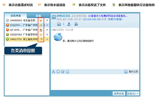Screen dimensions: 158x101
Task: Open the browsed page link CC客服永久免费
Action: pyautogui.click(x=108, y=16)
